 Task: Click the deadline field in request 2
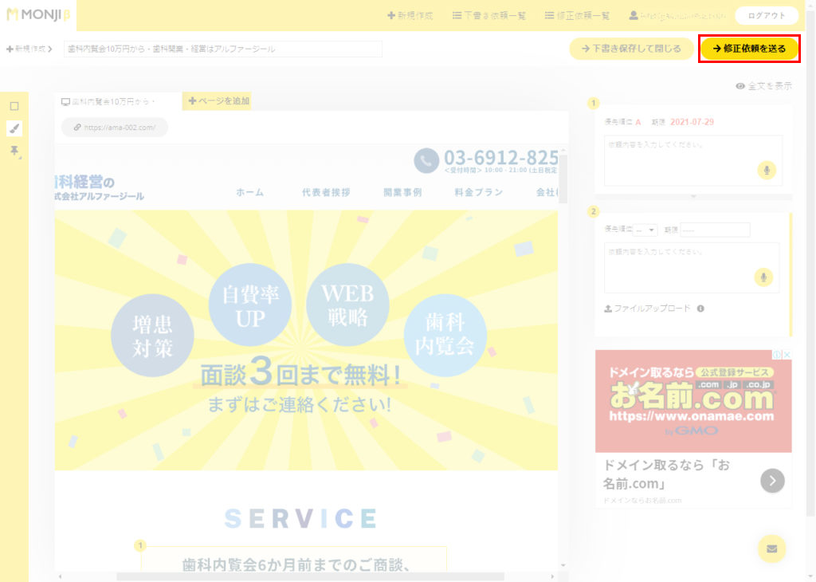[715, 230]
